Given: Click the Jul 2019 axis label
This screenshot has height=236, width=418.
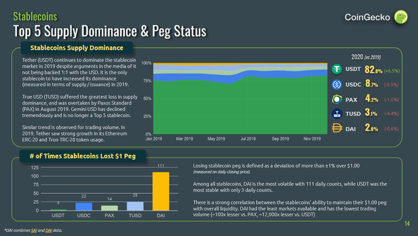Looking at the screenshot, I should click(x=248, y=139).
